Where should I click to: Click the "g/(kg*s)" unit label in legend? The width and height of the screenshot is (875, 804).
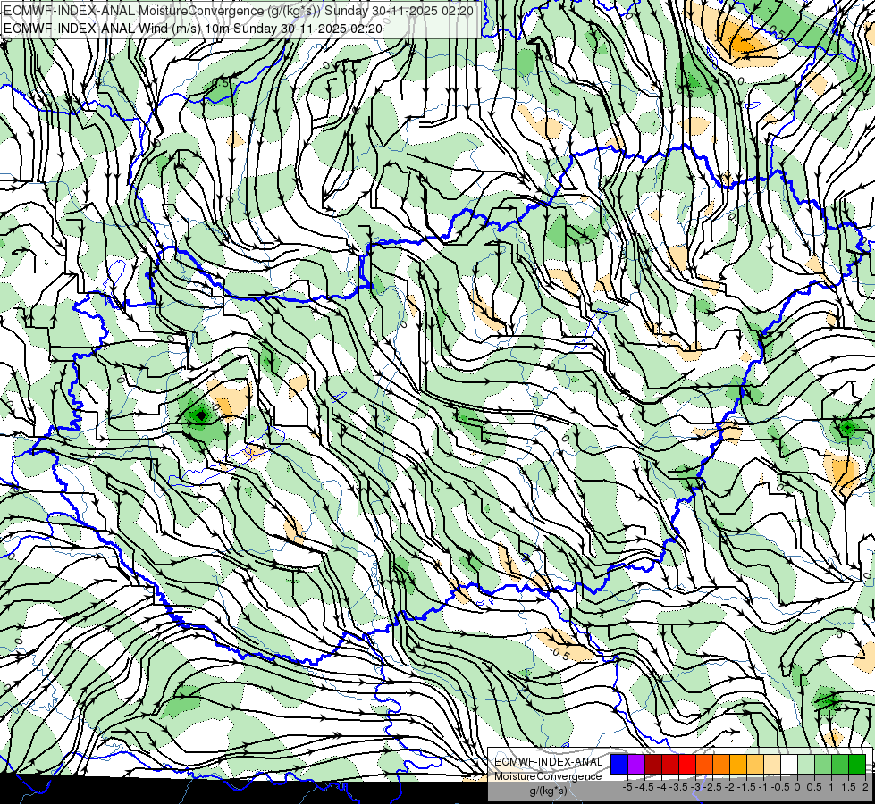pos(548,791)
